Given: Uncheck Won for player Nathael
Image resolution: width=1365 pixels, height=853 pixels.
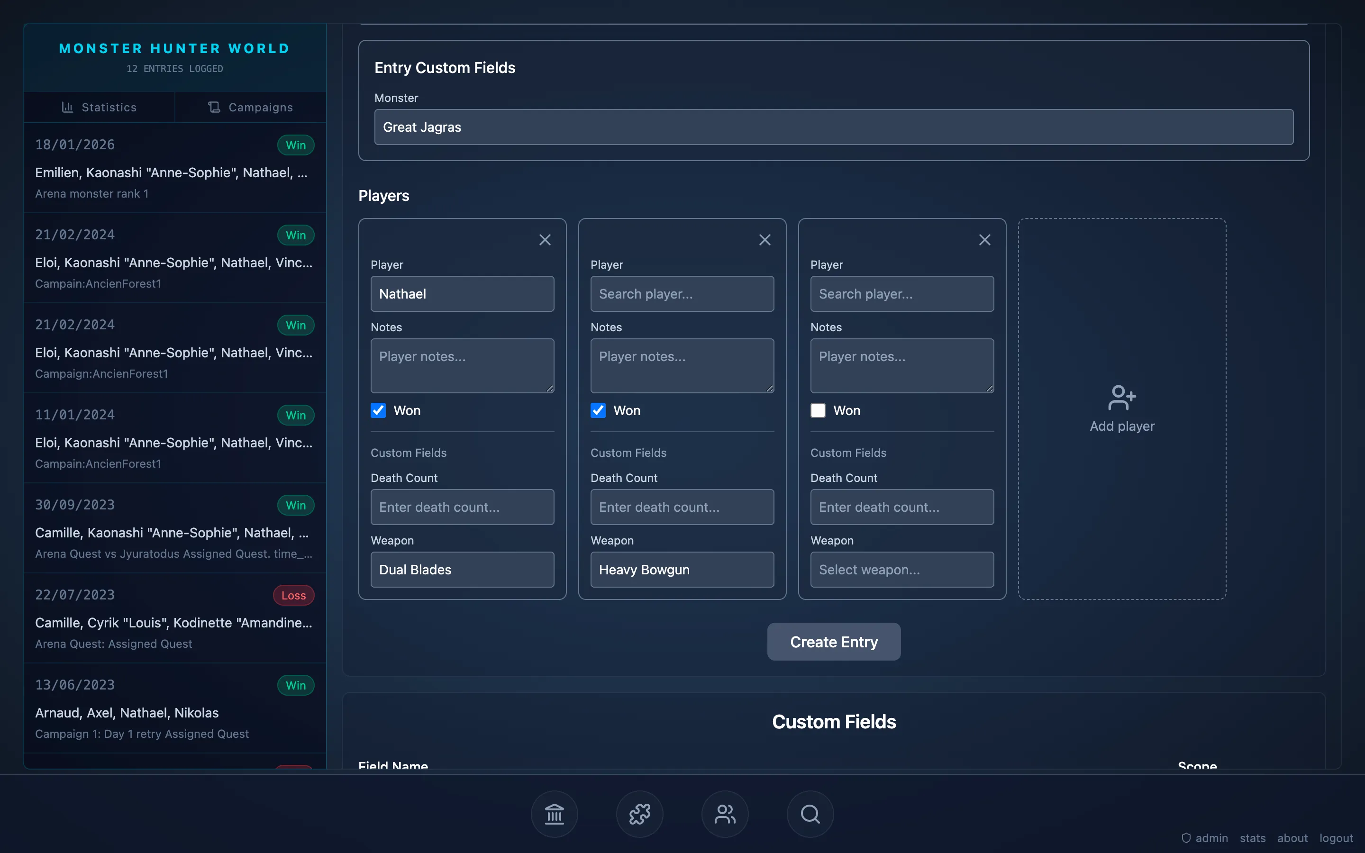Looking at the screenshot, I should [x=379, y=411].
